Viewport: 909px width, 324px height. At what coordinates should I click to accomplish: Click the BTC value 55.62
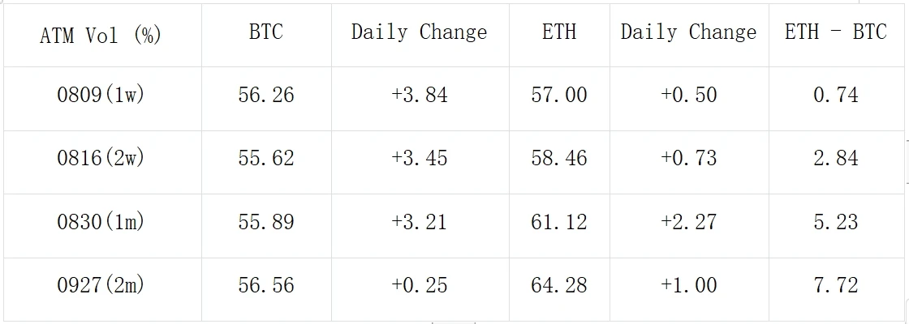click(x=266, y=158)
